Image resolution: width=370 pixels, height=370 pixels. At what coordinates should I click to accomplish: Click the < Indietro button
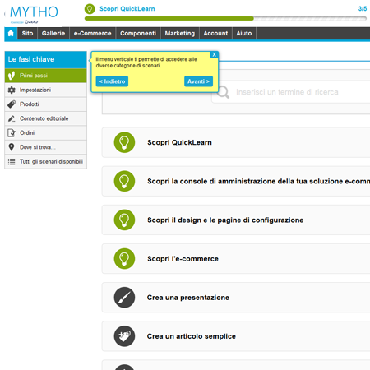(112, 81)
